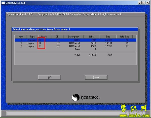Click the 'ID' column header
Screen dimensions: 151x118
pyautogui.click(x=57, y=37)
